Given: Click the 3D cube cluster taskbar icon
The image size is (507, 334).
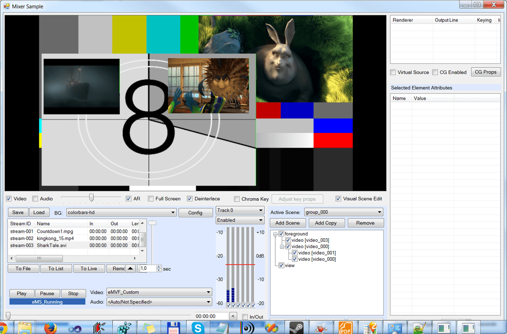Looking at the screenshot, I should 124,328.
